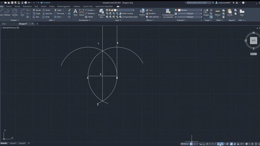The width and height of the screenshot is (260, 146).
Task: Select the Polilinea tool
Action: tap(7, 13)
